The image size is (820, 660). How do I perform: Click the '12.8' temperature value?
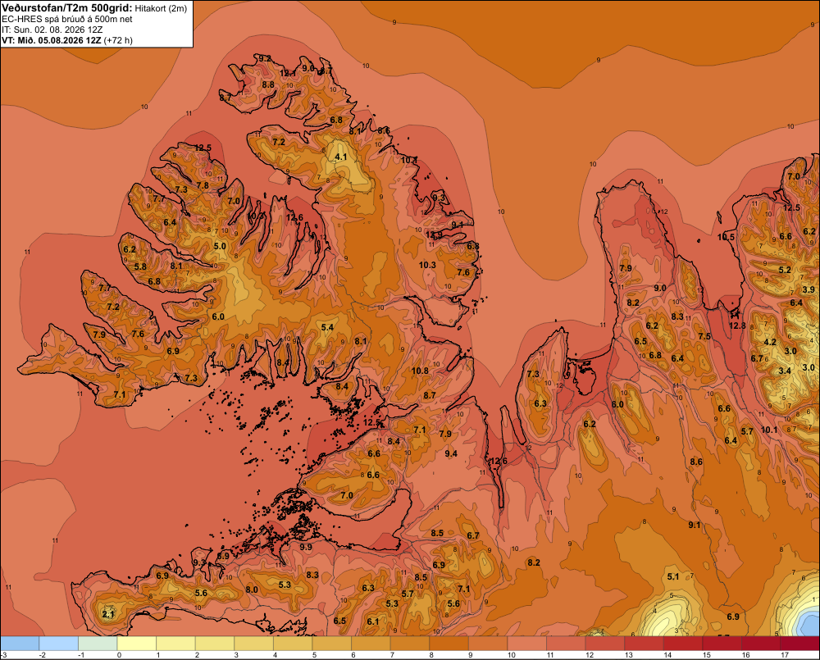click(x=737, y=325)
